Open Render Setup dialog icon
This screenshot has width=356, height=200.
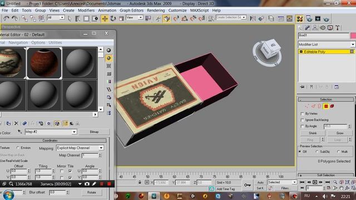tap(309, 18)
